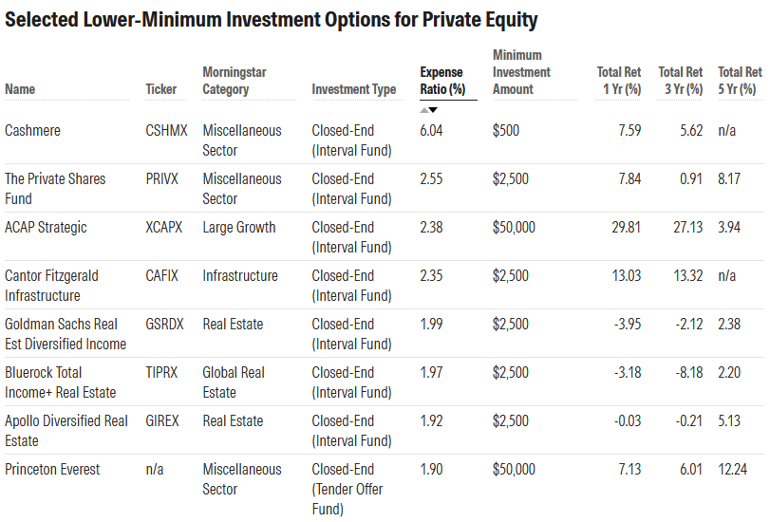Sort by Total Ret 5 Yr header
The height and width of the screenshot is (522, 770).
740,81
